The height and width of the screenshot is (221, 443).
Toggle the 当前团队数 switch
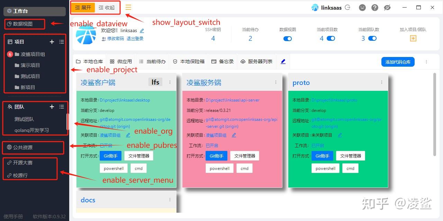[x=373, y=38]
